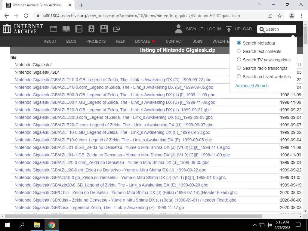Screen dimensions: 308x231
Task: Open C.bin Beta 1998-07-14 Header Fixed file
Action: 125,192
